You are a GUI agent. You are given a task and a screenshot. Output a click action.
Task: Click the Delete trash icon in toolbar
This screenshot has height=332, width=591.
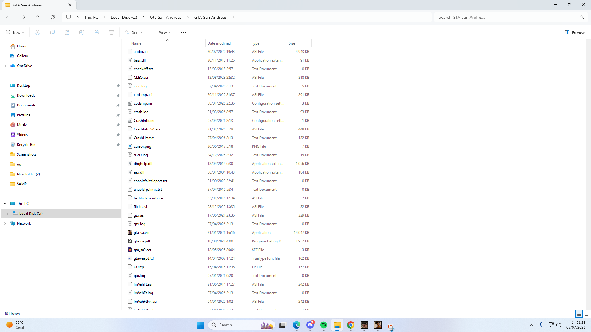(x=111, y=32)
